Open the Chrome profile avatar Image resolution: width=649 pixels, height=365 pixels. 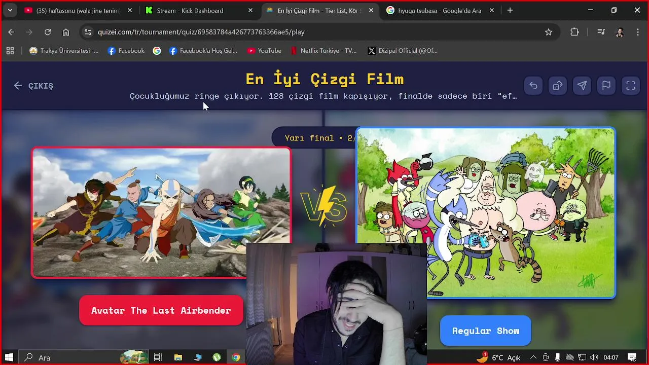(x=620, y=32)
